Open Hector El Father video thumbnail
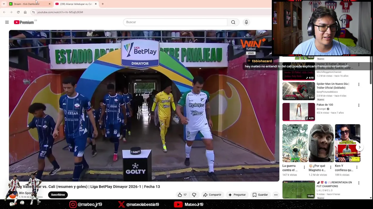Image resolution: width=373 pixels, height=209 pixels. click(x=298, y=71)
